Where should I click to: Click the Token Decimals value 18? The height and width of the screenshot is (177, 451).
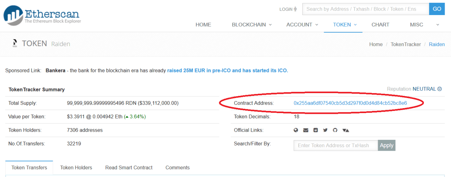(296, 117)
